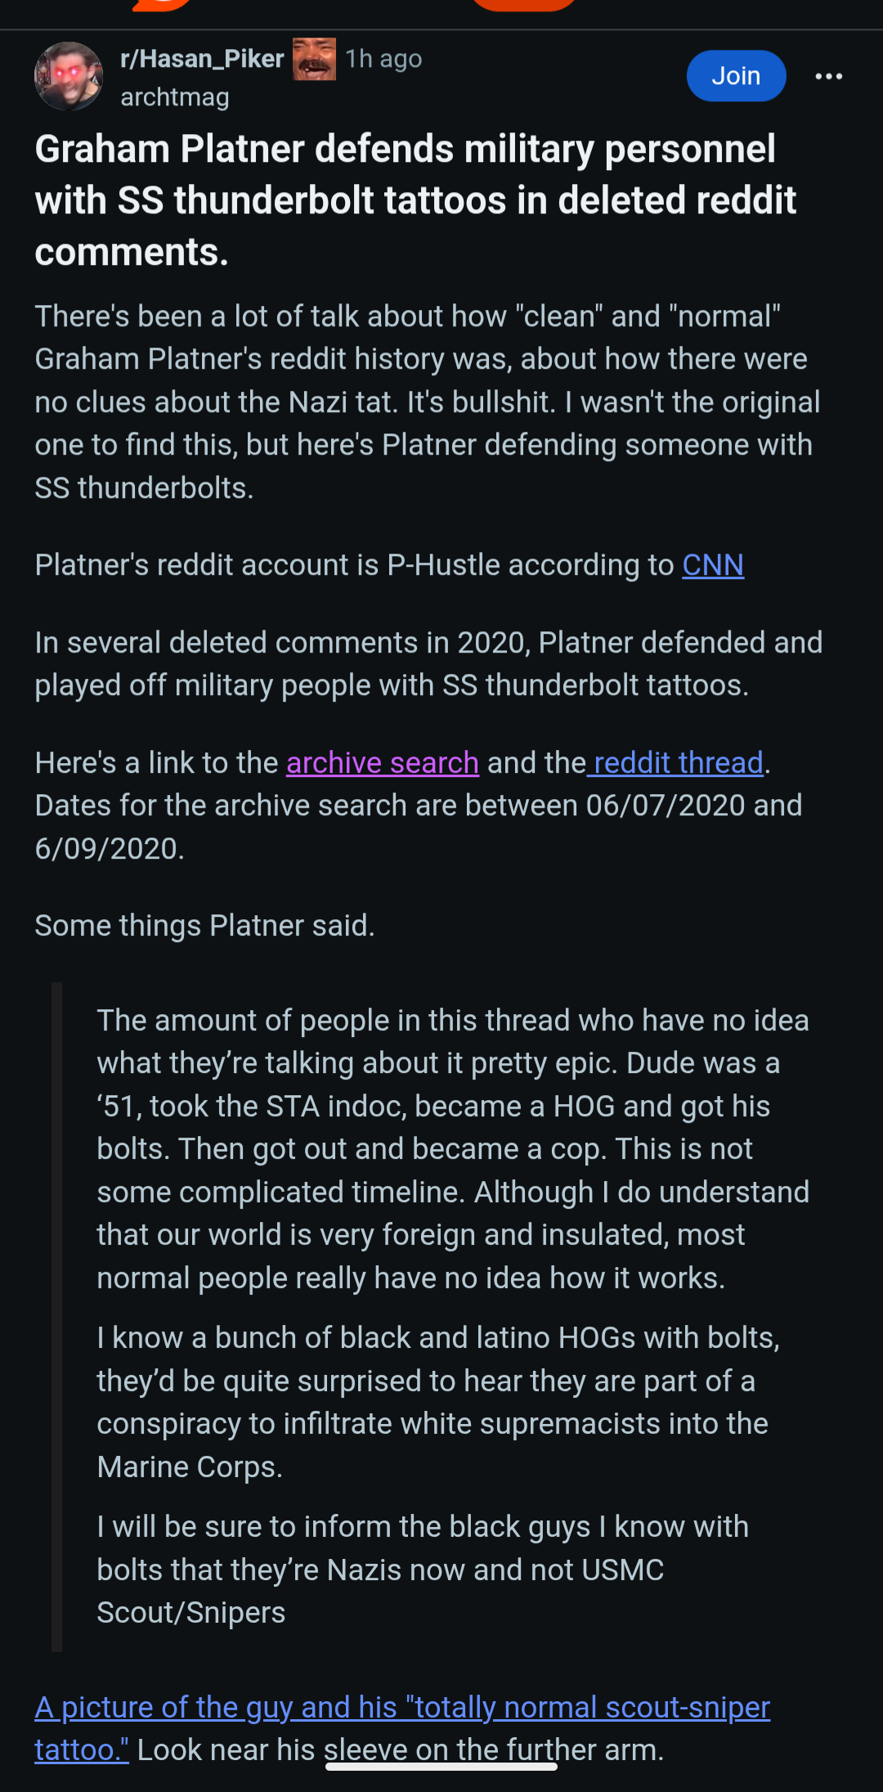Image resolution: width=883 pixels, height=1792 pixels.
Task: Open the CNN link
Action: 713,565
